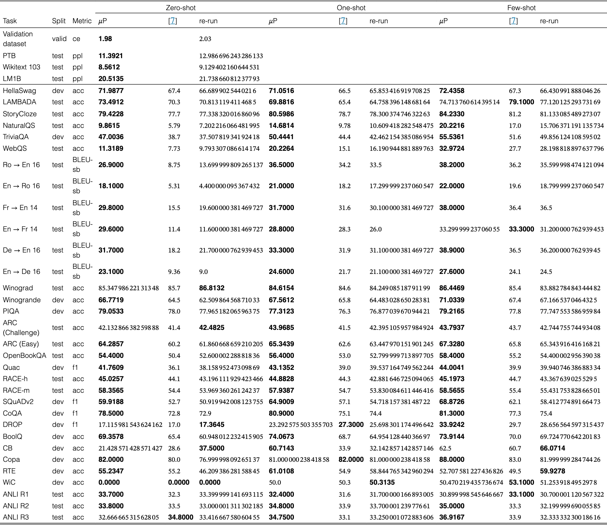
Task: Select the OpenBookQA row label
Action: 25,356
